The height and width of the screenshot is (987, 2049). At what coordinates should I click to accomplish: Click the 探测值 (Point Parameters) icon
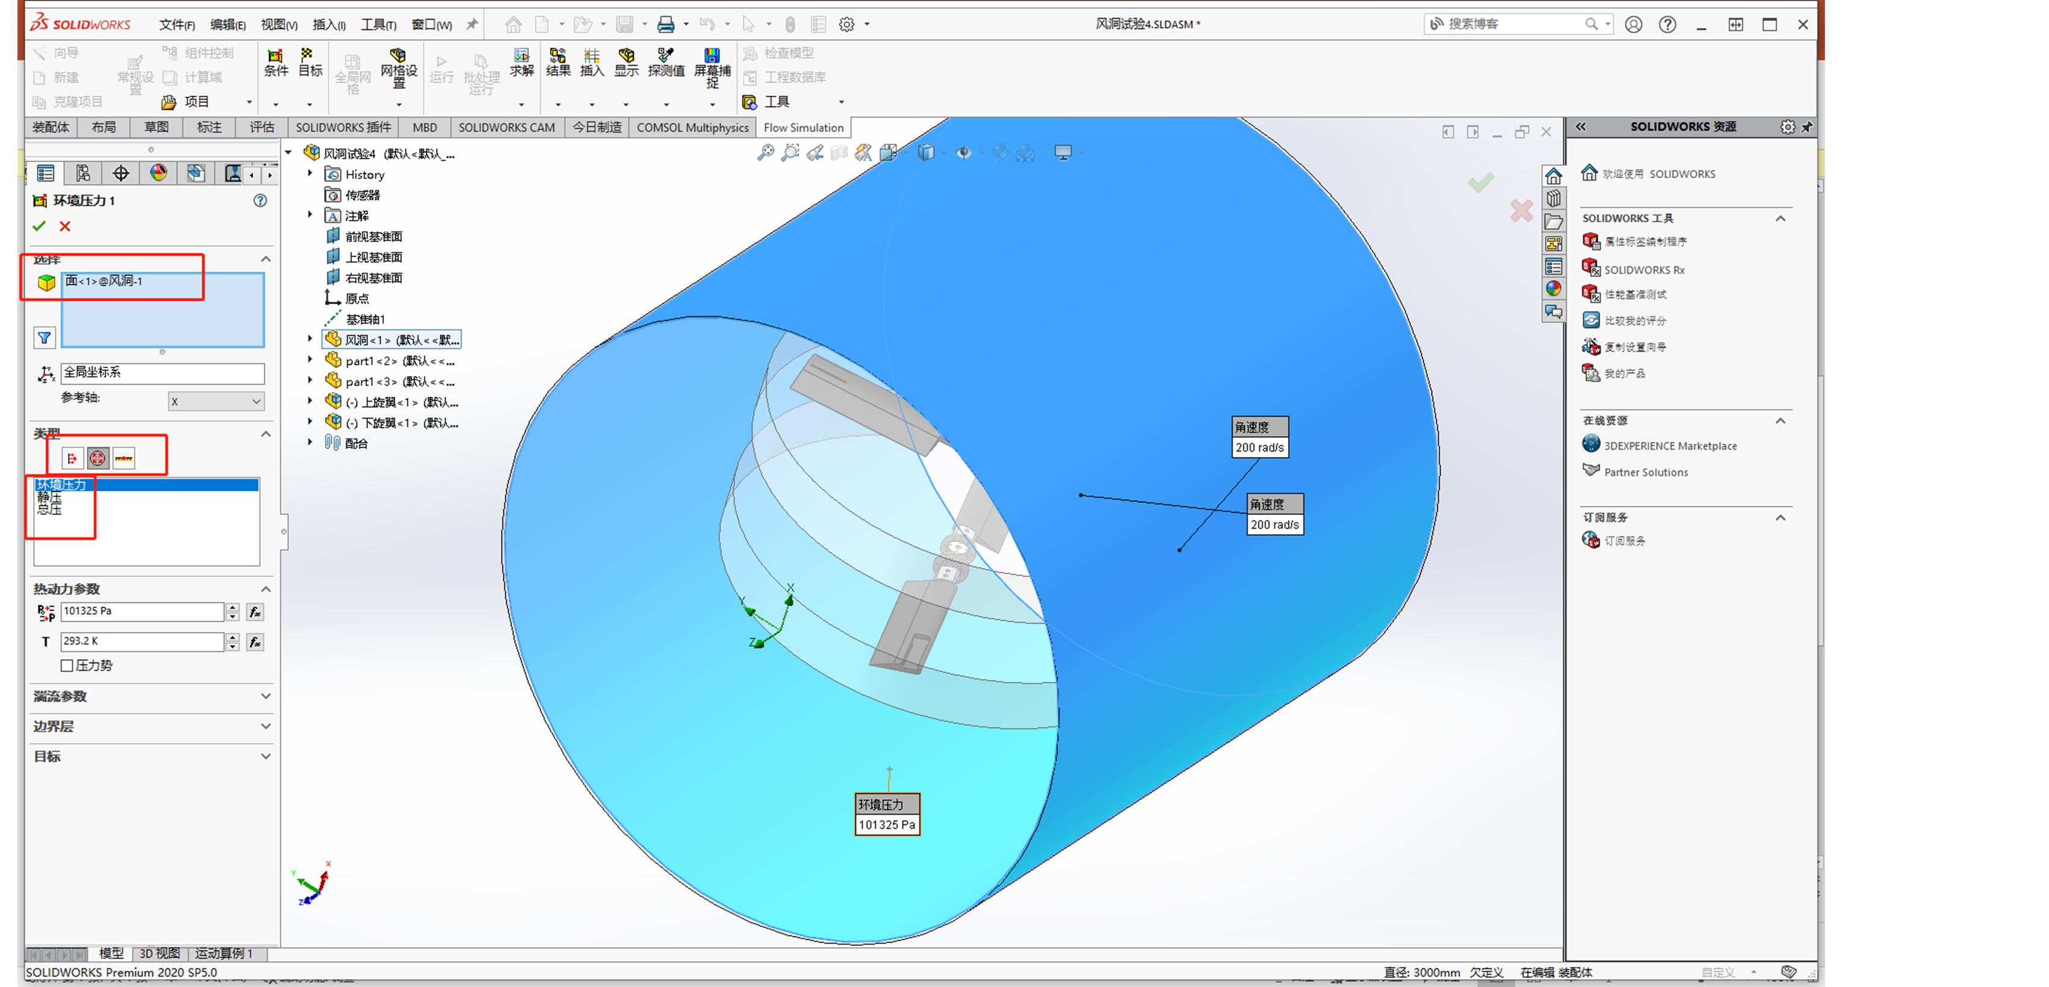pyautogui.click(x=666, y=64)
